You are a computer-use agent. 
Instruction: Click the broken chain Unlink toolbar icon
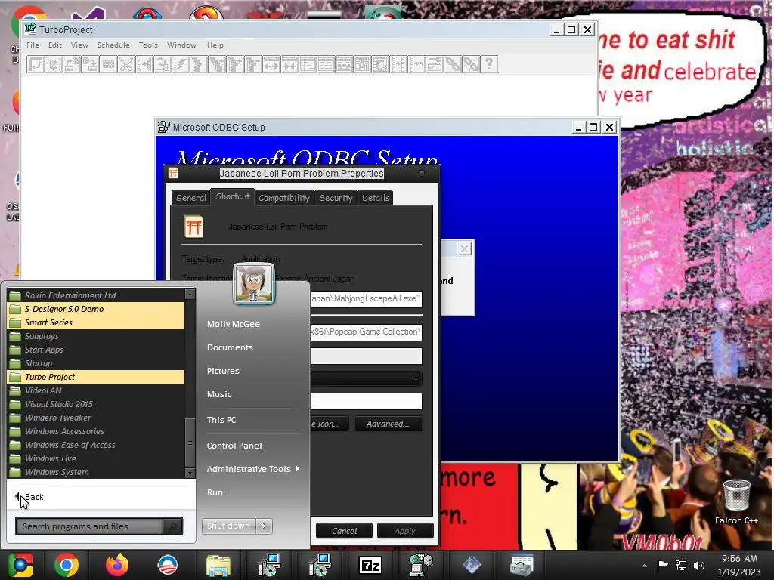click(471, 65)
